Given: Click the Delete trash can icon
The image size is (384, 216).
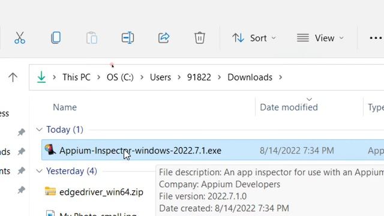Looking at the screenshot, I should (x=200, y=38).
